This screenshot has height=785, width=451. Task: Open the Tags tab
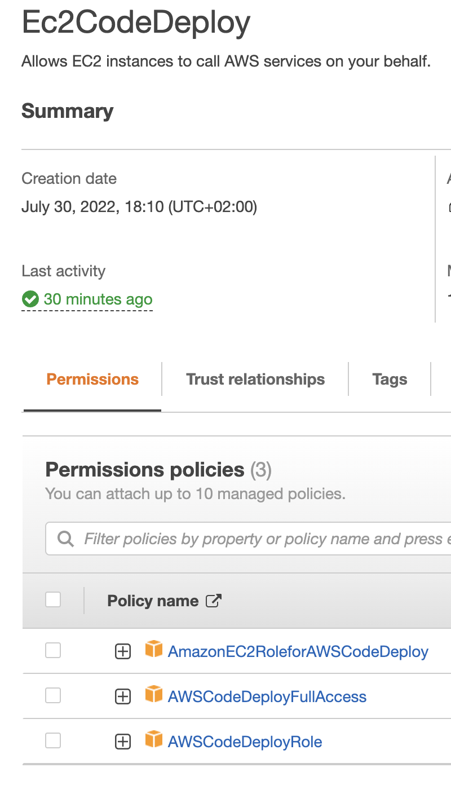click(390, 380)
